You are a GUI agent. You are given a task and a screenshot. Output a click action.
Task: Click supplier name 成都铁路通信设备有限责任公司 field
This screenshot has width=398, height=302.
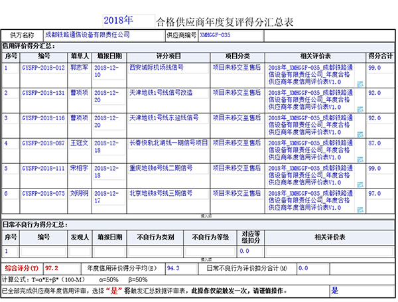(104, 35)
